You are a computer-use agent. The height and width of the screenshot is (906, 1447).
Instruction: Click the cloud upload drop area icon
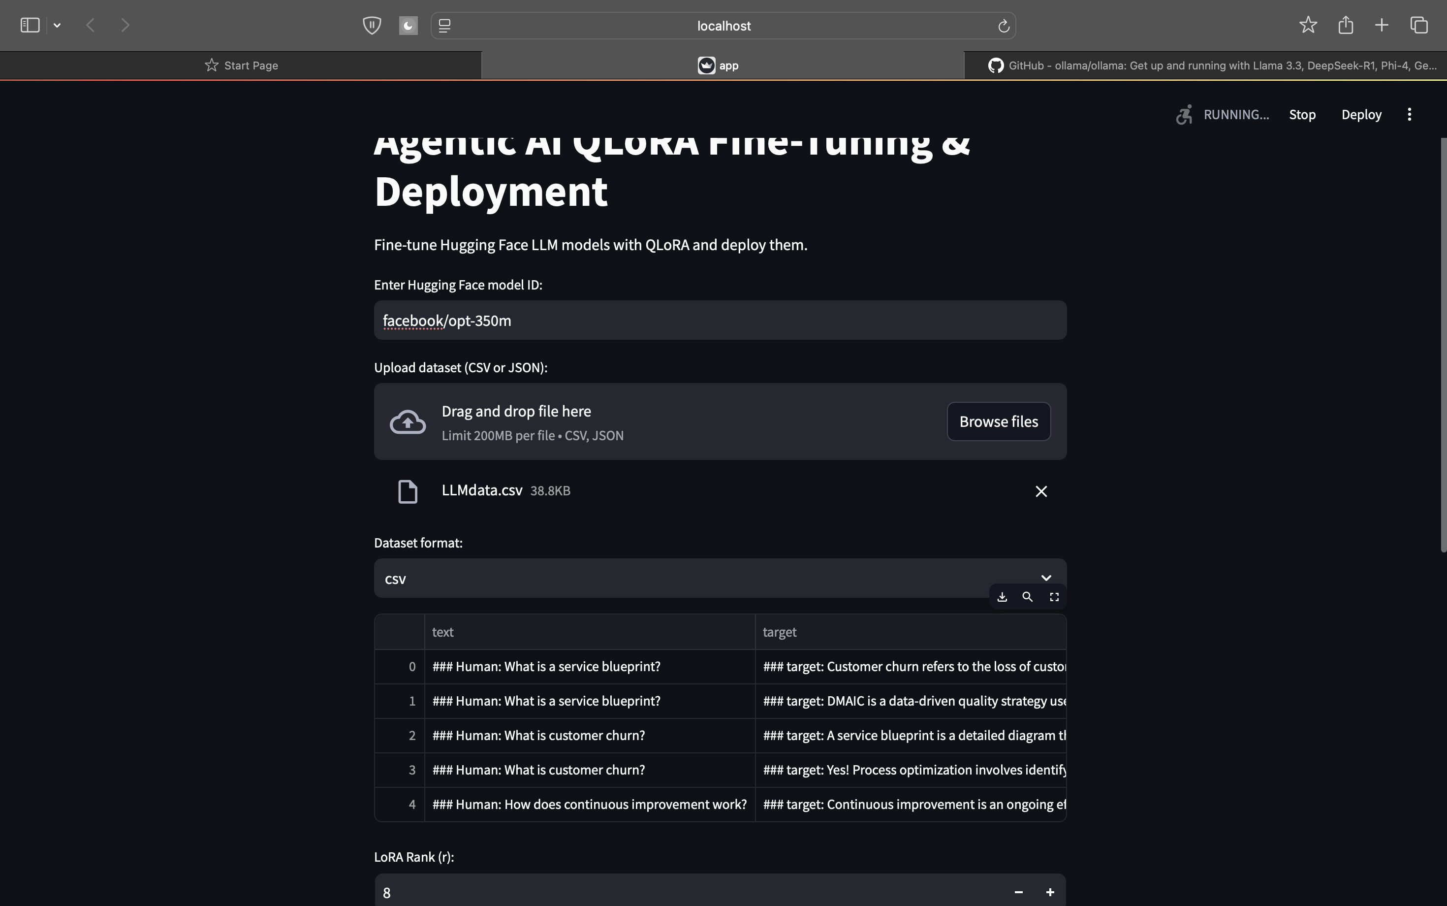coord(408,422)
